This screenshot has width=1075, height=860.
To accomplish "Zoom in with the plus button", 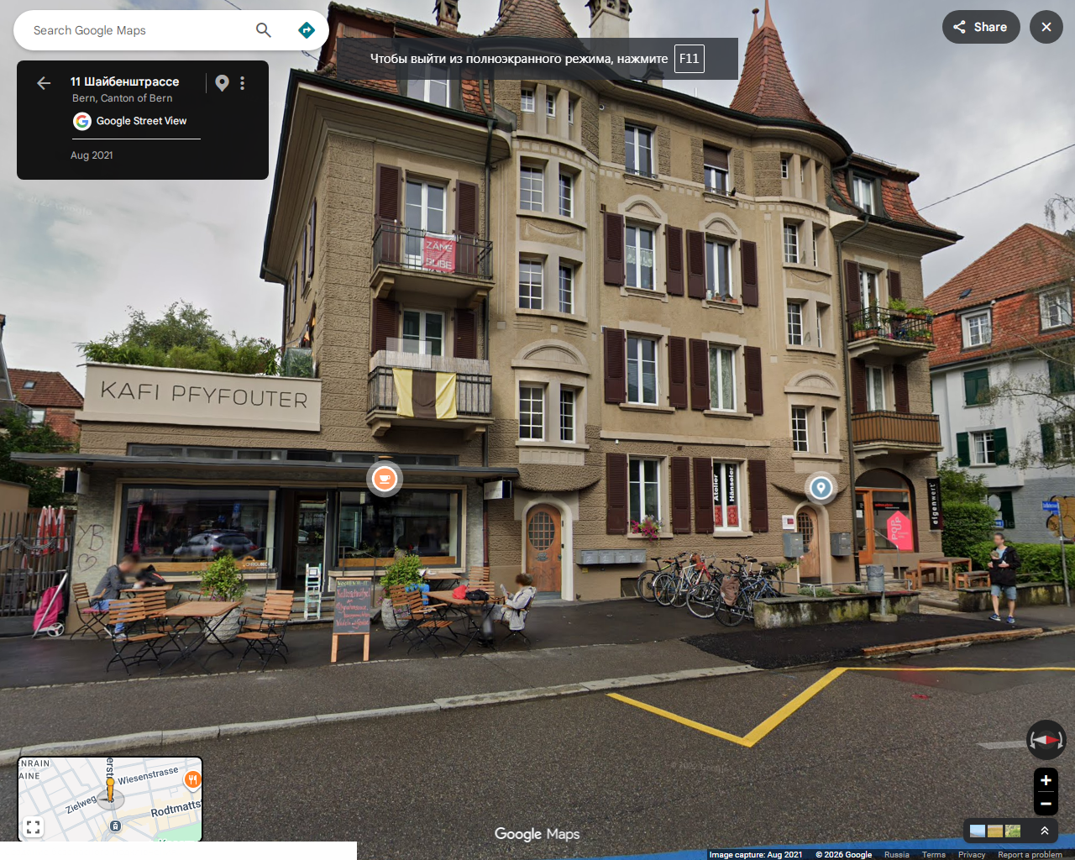I will click(1046, 780).
